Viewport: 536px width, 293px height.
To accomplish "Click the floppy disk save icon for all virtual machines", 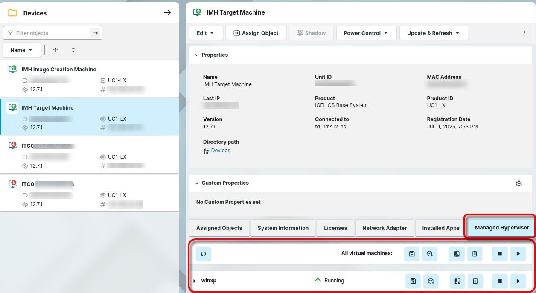I will [x=412, y=254].
